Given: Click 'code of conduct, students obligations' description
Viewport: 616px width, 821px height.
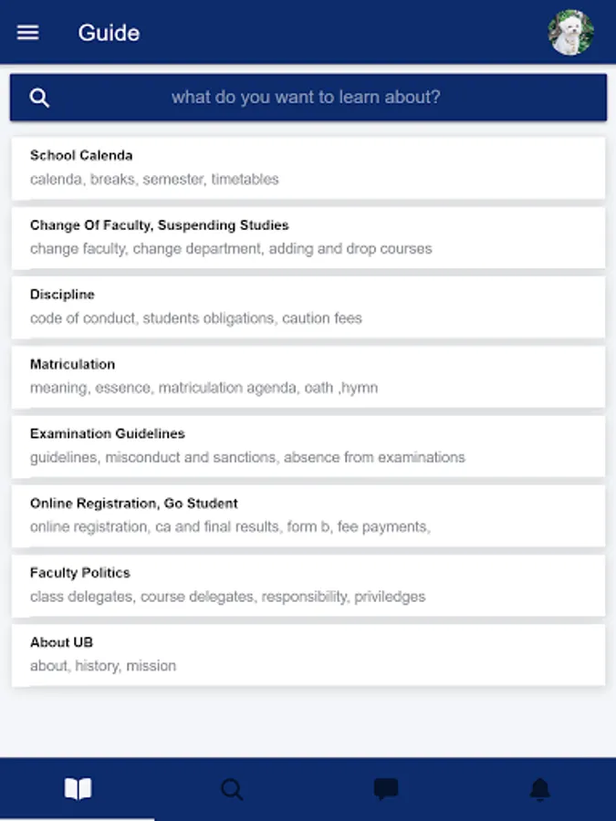Looking at the screenshot, I should [x=196, y=318].
